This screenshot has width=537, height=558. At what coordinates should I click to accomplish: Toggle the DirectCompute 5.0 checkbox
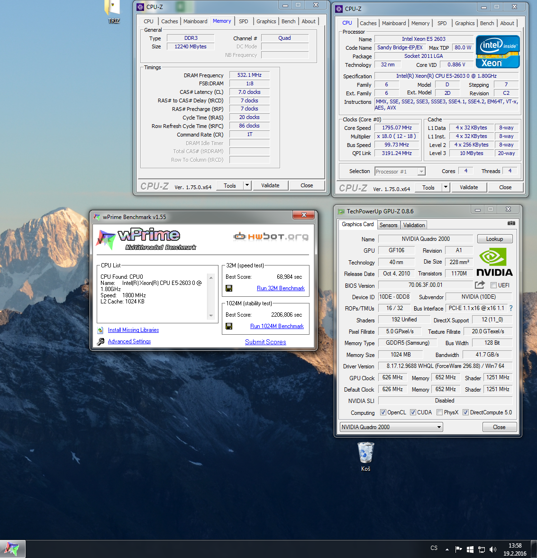coord(465,412)
